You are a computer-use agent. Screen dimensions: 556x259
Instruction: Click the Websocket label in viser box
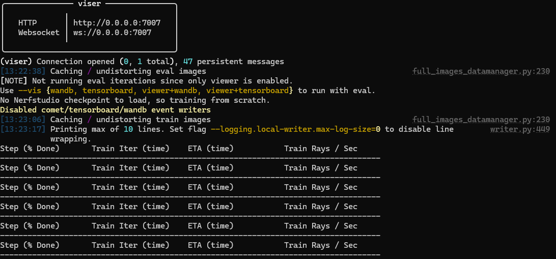click(39, 33)
